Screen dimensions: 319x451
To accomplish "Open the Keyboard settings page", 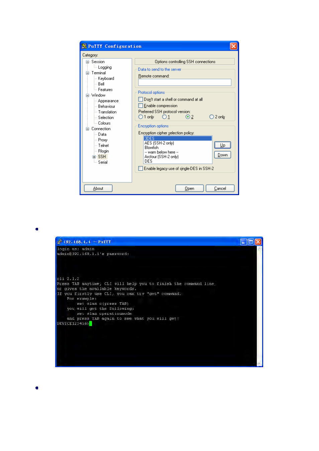I will pos(106,79).
